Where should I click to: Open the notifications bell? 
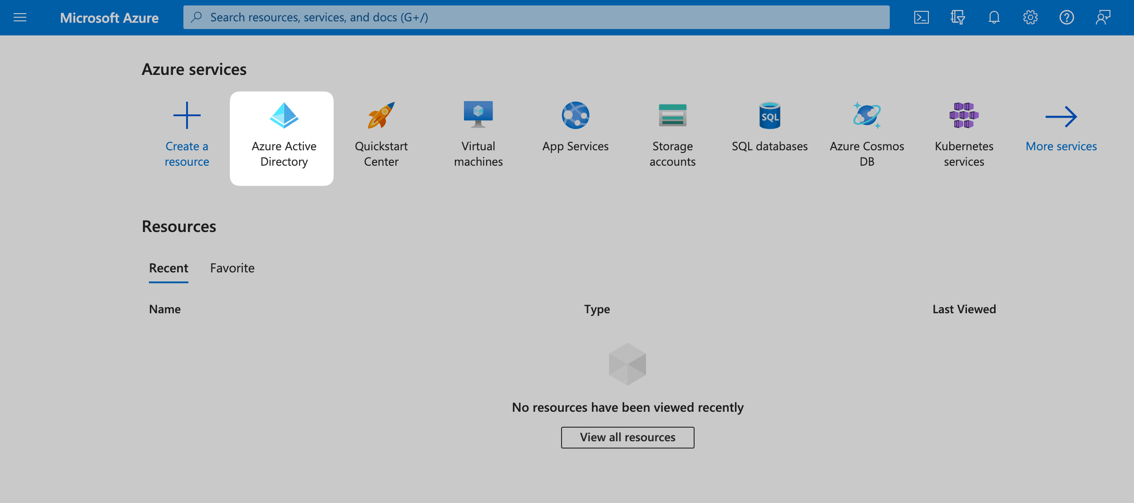click(x=994, y=17)
